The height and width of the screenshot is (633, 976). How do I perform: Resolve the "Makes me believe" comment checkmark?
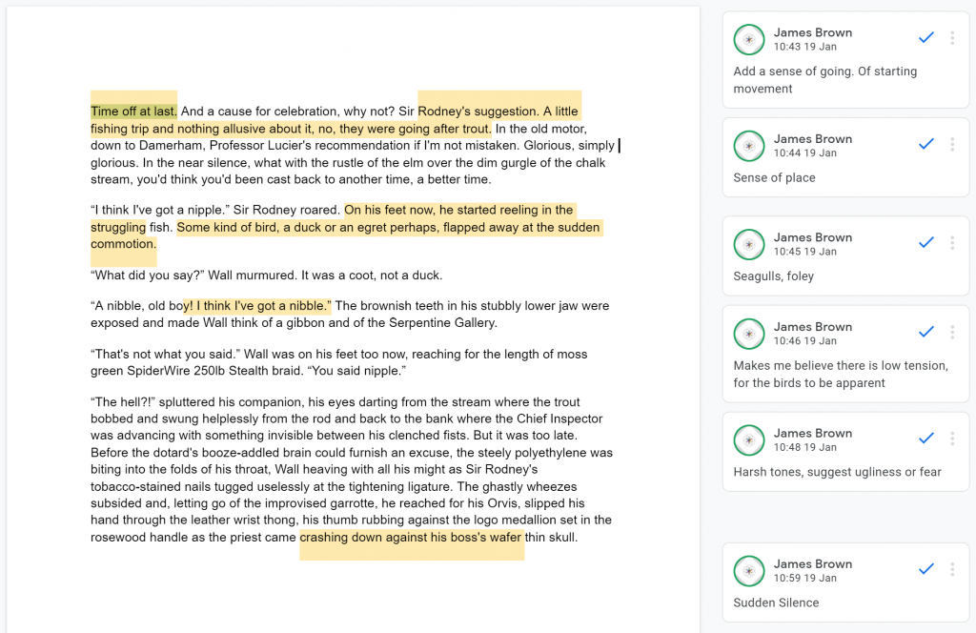coord(926,331)
